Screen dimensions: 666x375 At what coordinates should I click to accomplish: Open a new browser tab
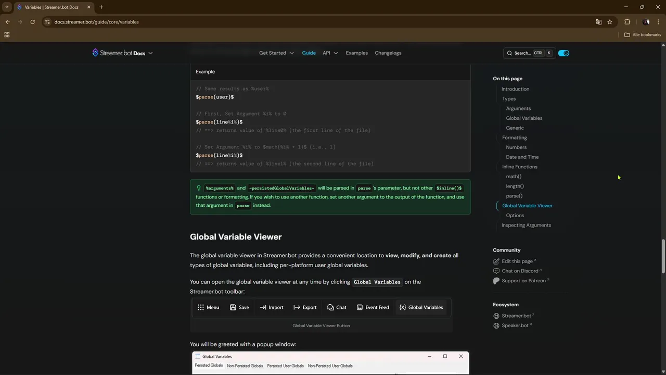pyautogui.click(x=101, y=7)
